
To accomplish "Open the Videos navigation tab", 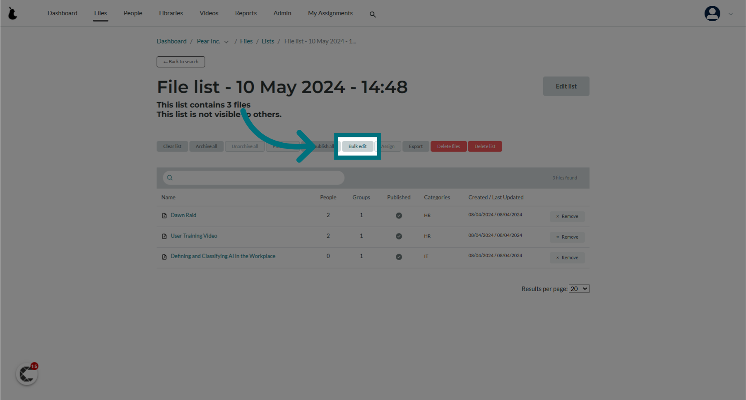I will [x=209, y=13].
